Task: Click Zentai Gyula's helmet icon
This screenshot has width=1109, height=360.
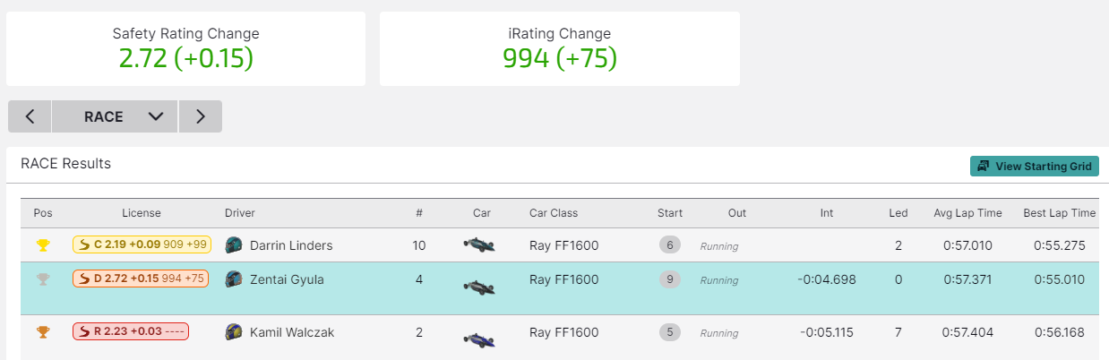Action: pyautogui.click(x=234, y=279)
